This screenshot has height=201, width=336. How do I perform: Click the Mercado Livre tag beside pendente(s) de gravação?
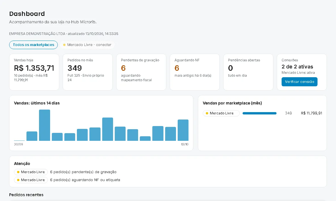31,172
